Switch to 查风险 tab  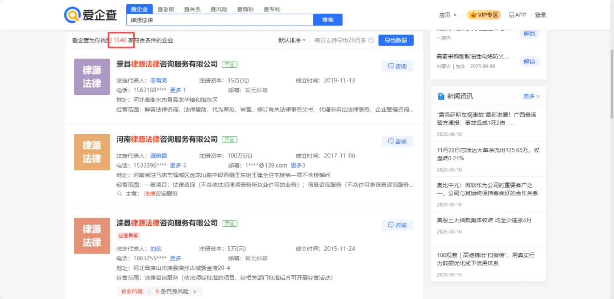pyautogui.click(x=219, y=10)
